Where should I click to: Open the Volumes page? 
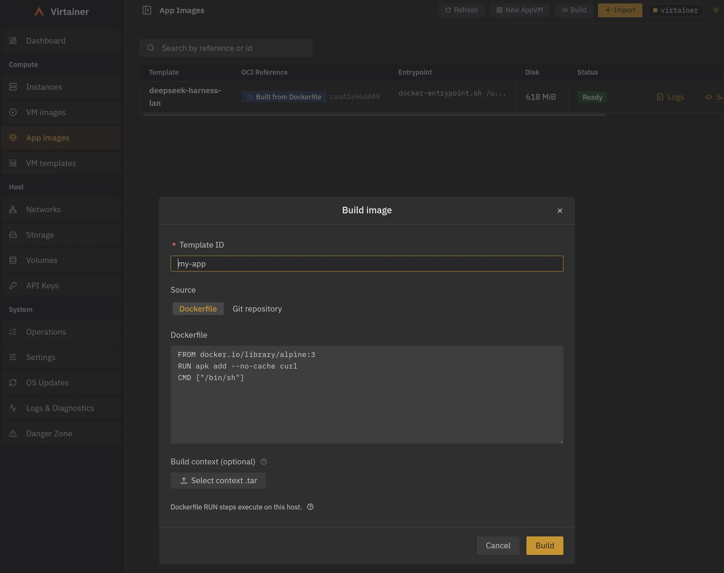(61, 260)
